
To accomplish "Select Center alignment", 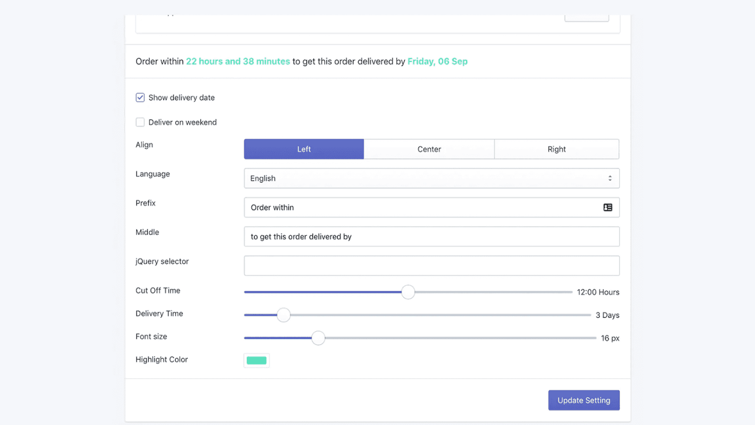I will [429, 149].
